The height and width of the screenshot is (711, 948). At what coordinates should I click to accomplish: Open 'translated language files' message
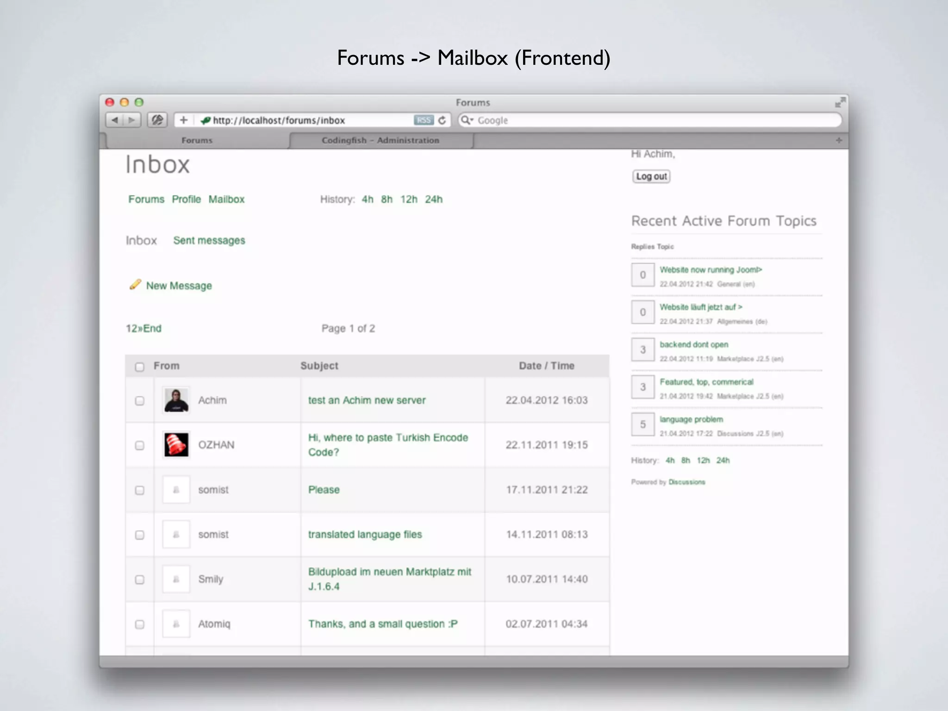(365, 534)
